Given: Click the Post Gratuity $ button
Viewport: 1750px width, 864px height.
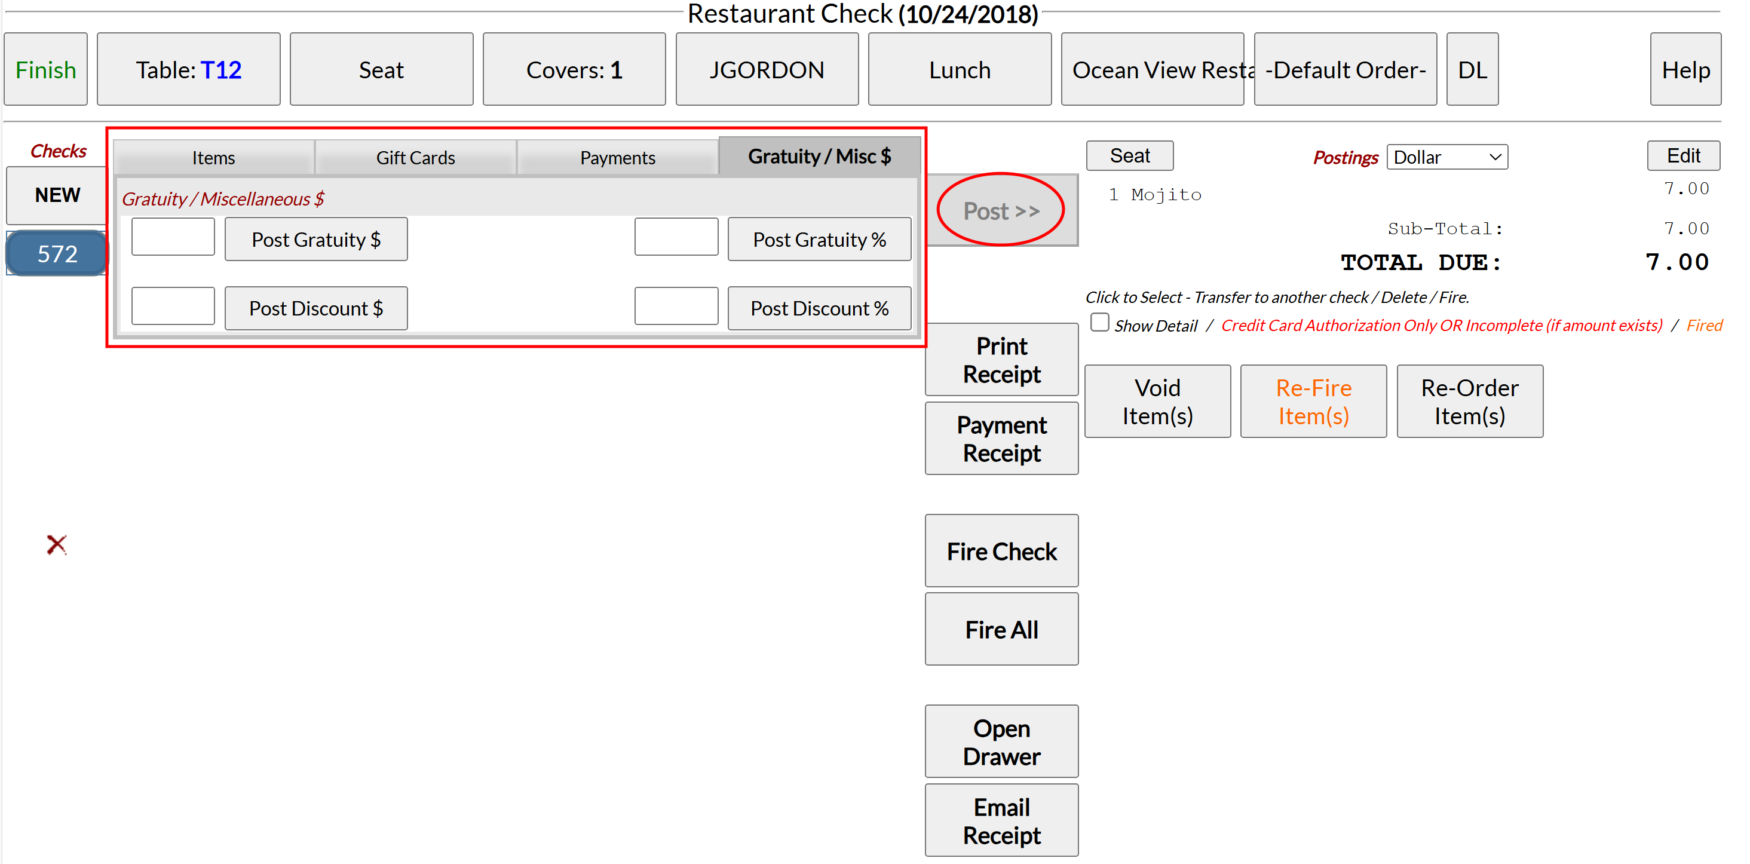Looking at the screenshot, I should (x=316, y=239).
